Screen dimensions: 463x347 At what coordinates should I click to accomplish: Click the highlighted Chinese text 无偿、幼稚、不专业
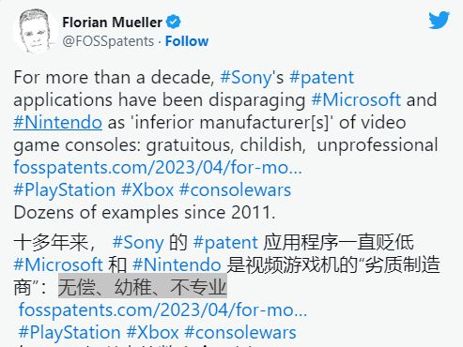[143, 287]
